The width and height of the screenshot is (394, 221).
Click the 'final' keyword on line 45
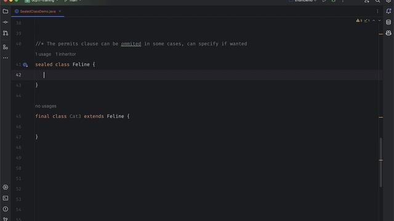42,116
